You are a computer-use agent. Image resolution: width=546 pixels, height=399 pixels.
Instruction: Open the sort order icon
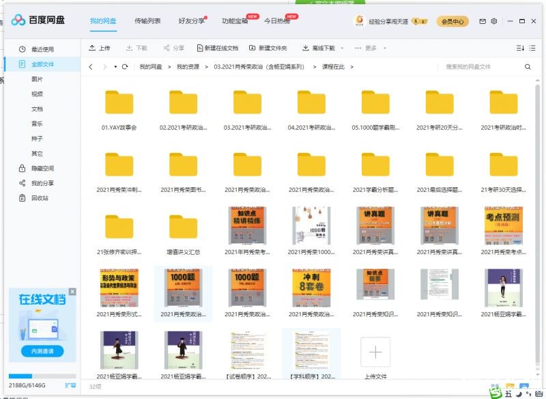click(520, 48)
